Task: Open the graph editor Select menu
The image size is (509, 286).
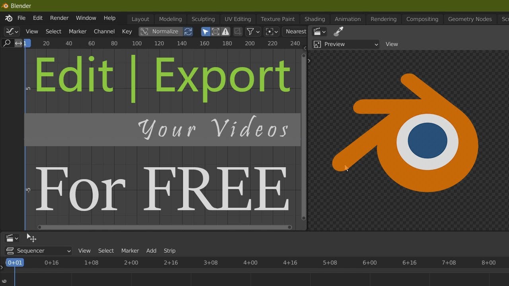Action: [x=53, y=31]
